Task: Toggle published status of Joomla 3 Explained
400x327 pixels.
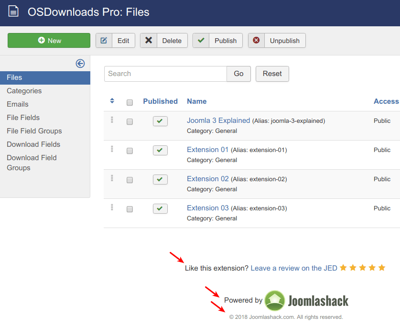Action: (160, 121)
